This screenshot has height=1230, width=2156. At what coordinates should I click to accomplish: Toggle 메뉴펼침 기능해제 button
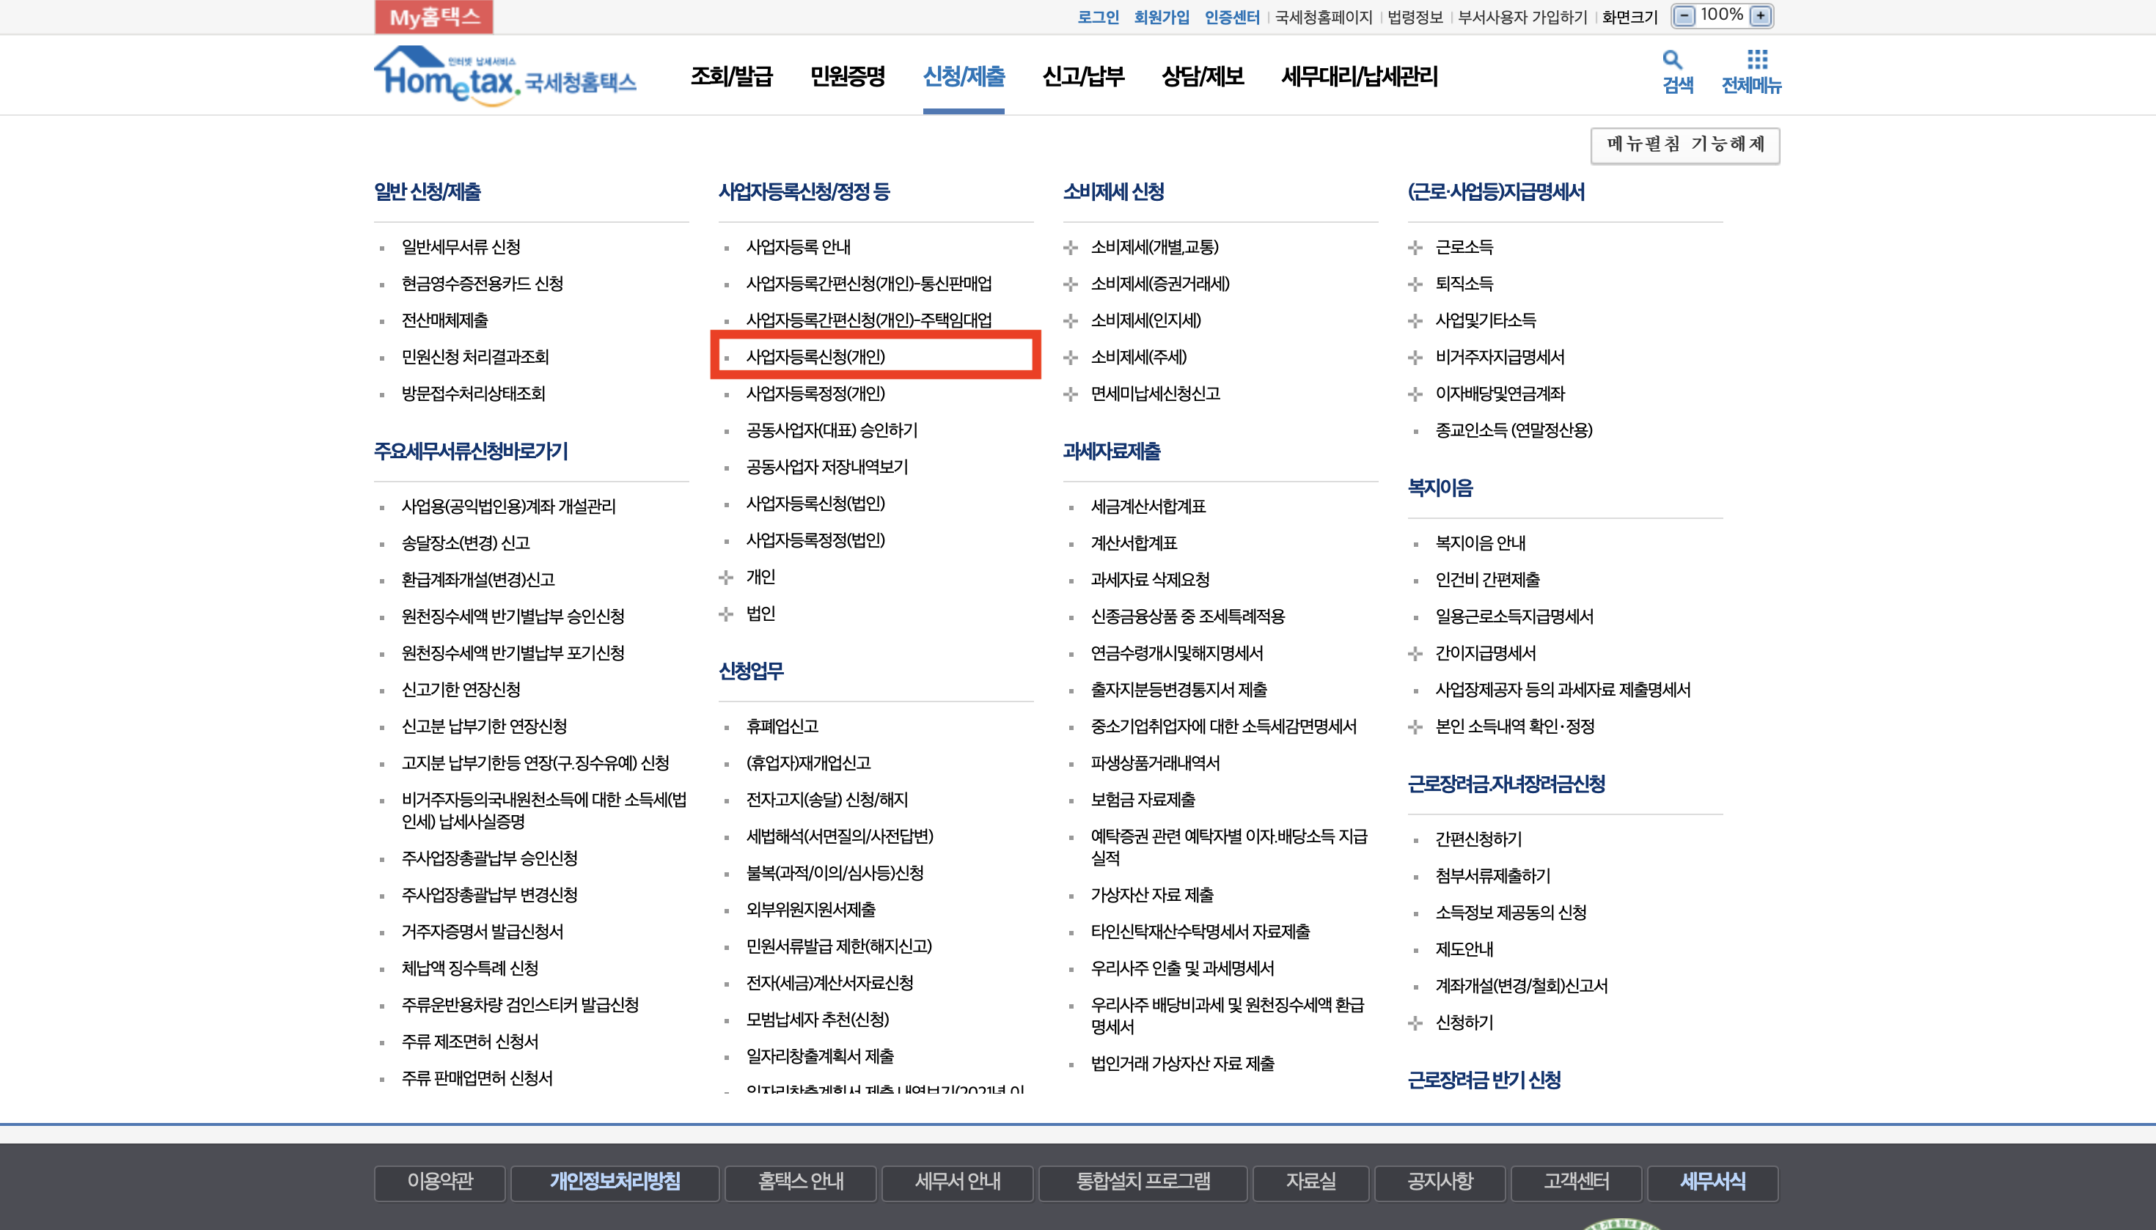pyautogui.click(x=1684, y=145)
